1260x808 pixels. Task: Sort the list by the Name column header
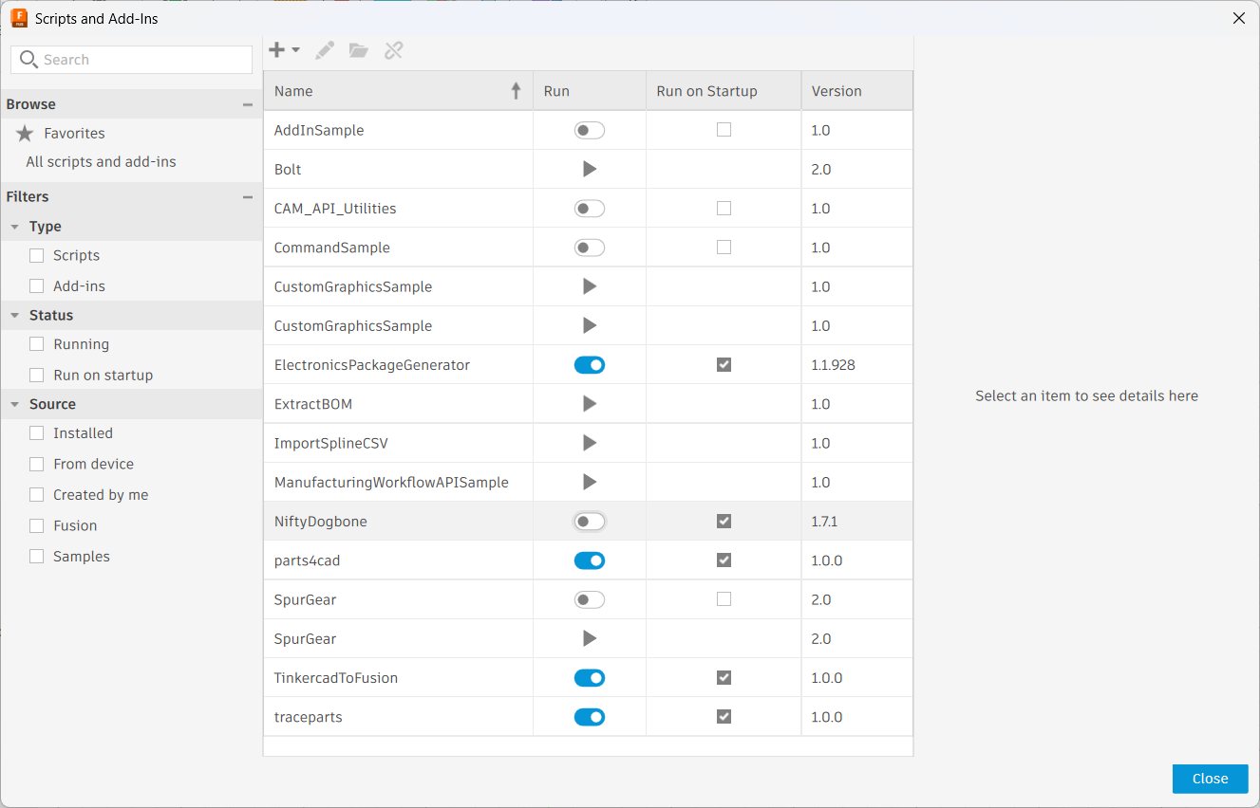point(293,90)
